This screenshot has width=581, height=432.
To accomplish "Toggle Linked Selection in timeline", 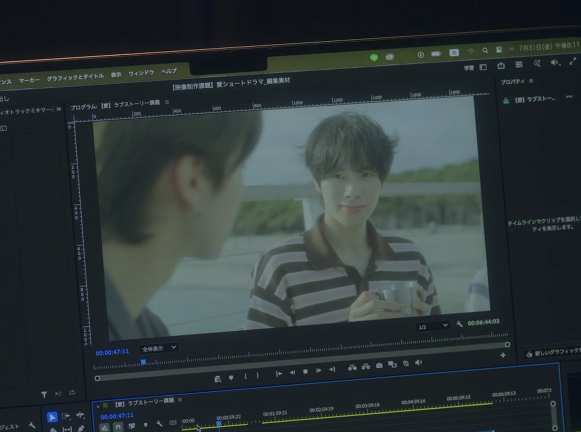I will [x=132, y=426].
